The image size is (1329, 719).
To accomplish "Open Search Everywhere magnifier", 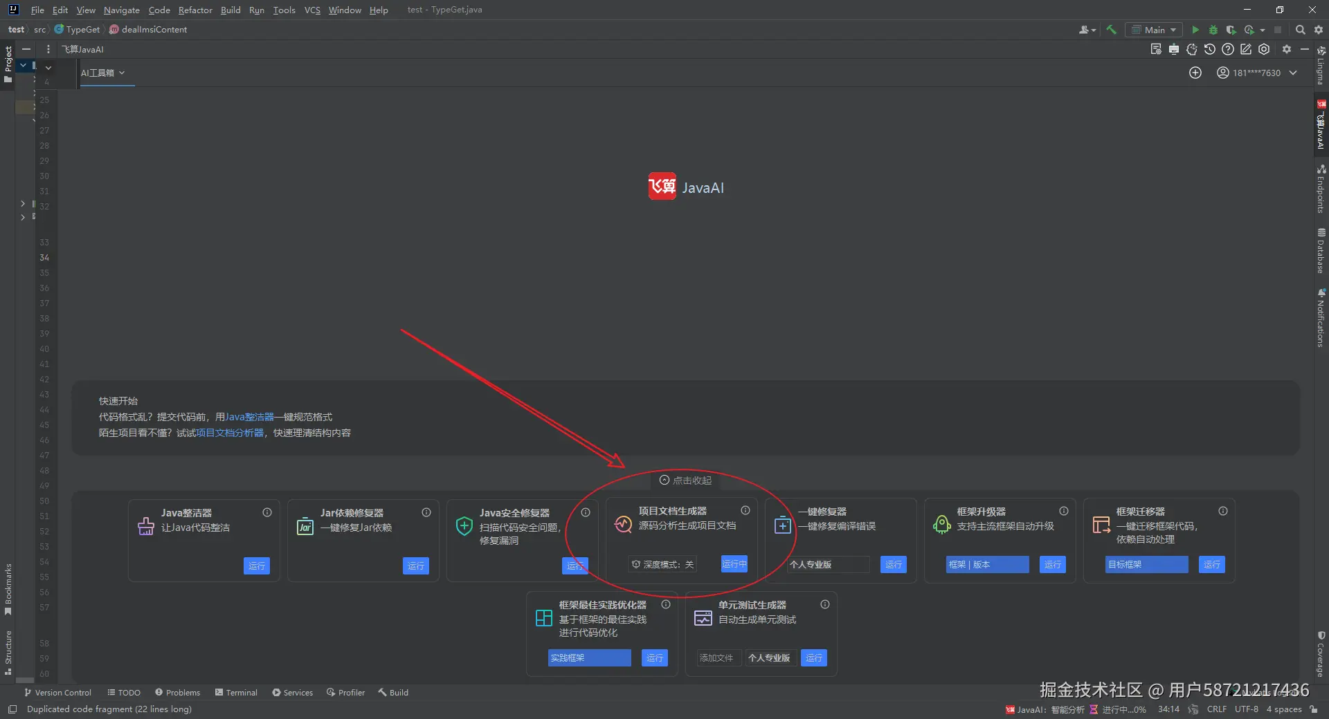I will point(1301,30).
